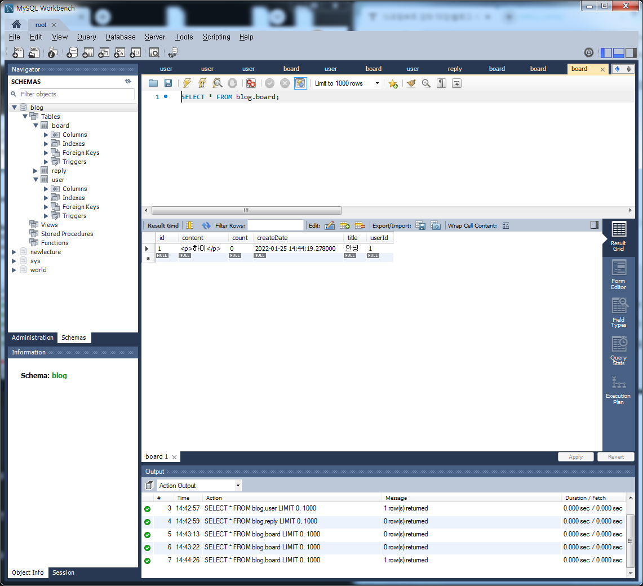
Task: Toggle stop-on-error execution mode
Action: pos(251,83)
